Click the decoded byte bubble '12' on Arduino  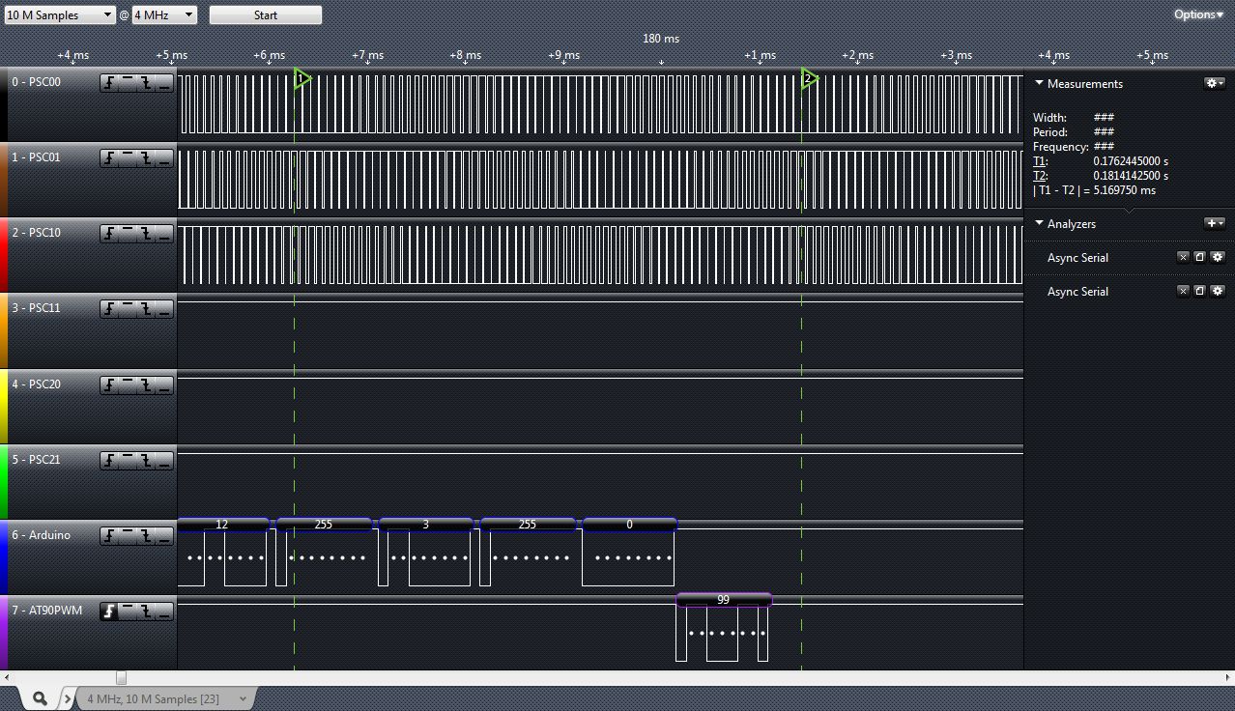pyautogui.click(x=222, y=525)
